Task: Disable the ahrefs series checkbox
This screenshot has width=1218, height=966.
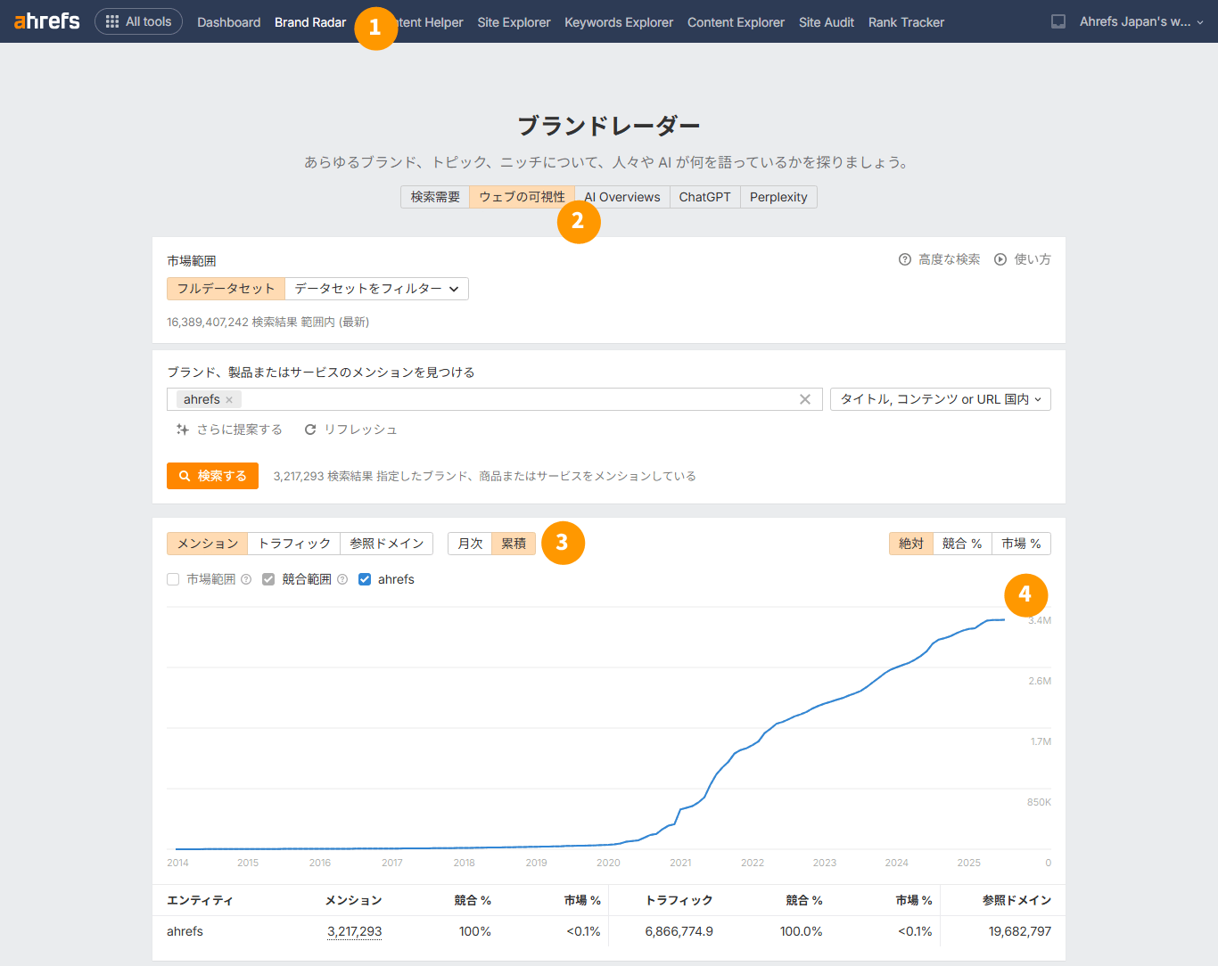Action: click(x=365, y=579)
